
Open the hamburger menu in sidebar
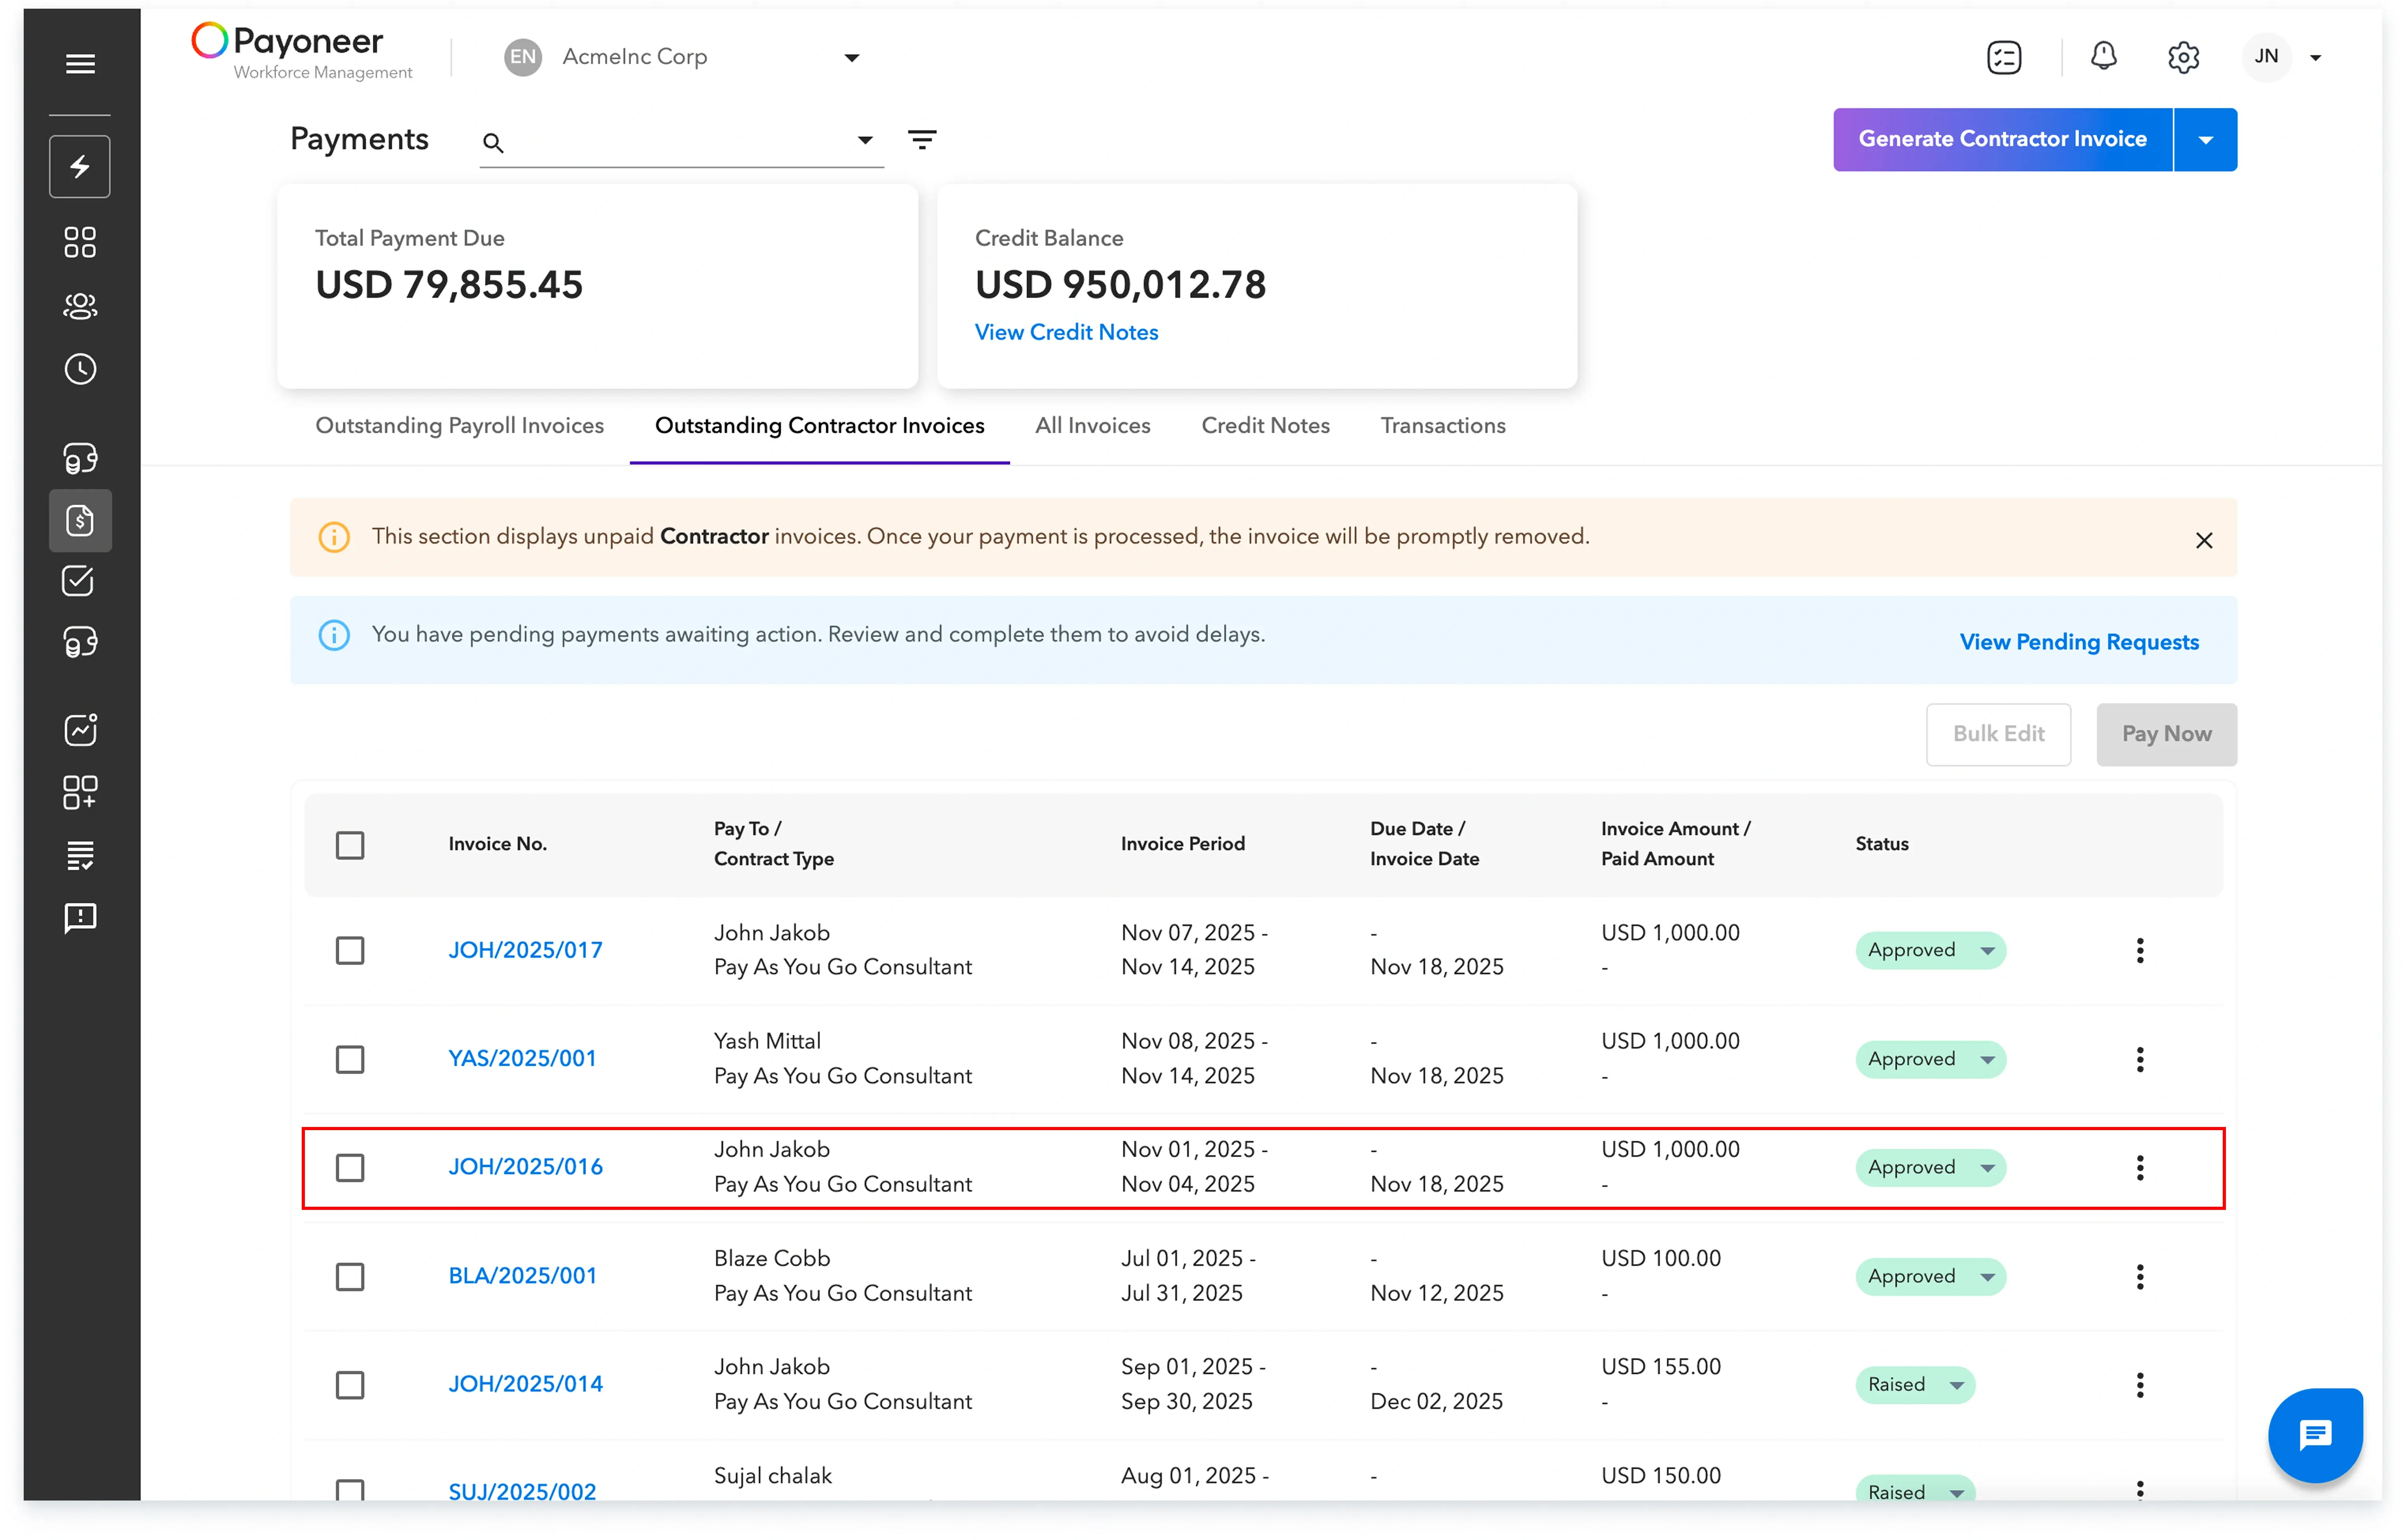pos(80,64)
